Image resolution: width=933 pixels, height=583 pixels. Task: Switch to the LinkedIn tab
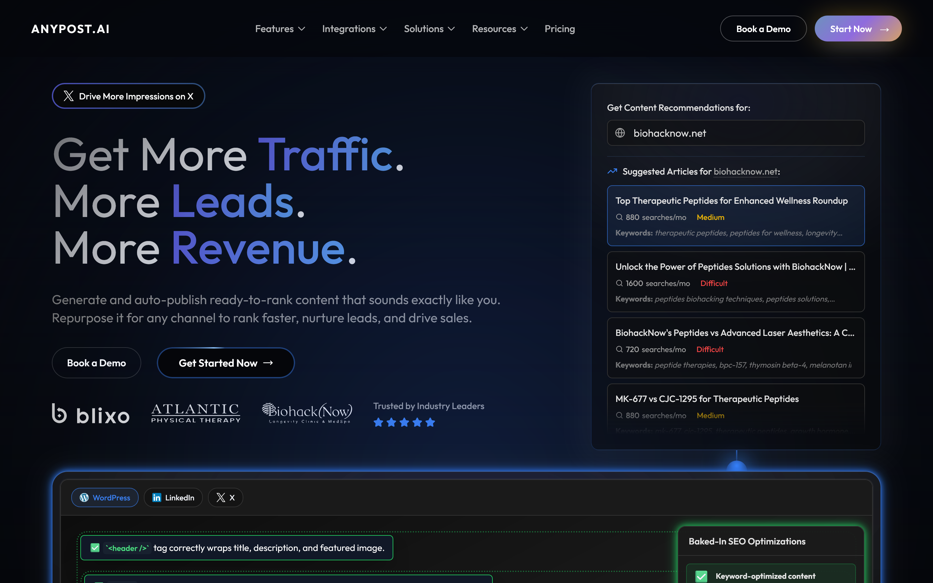pyautogui.click(x=173, y=498)
